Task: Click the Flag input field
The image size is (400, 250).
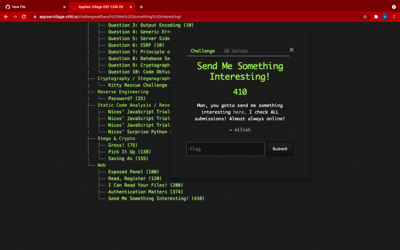Action: pyautogui.click(x=226, y=149)
